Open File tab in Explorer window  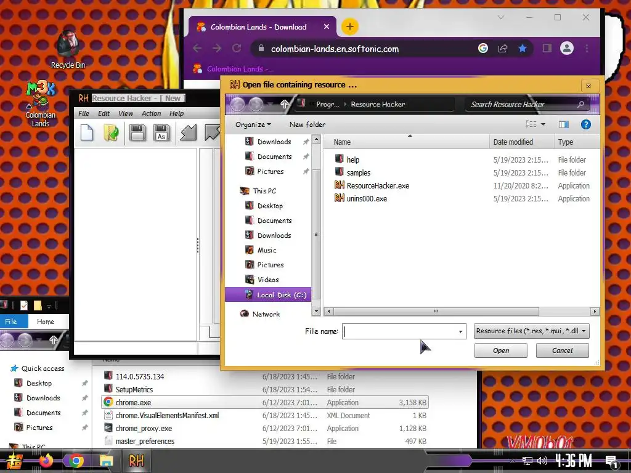tap(11, 321)
